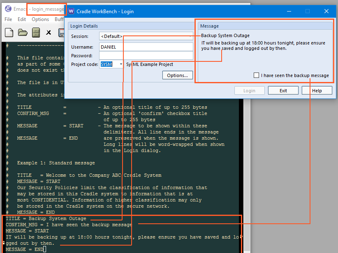Open file with the folder icon in Emacs

tap(23, 33)
